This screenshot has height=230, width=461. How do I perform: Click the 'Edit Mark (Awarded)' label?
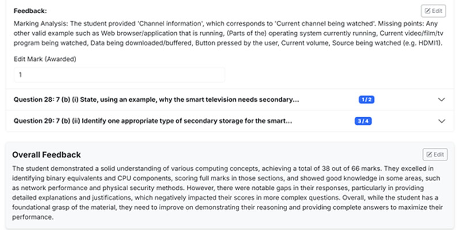point(45,59)
